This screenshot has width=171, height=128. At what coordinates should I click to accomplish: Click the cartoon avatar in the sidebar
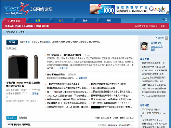[x=144, y=46]
